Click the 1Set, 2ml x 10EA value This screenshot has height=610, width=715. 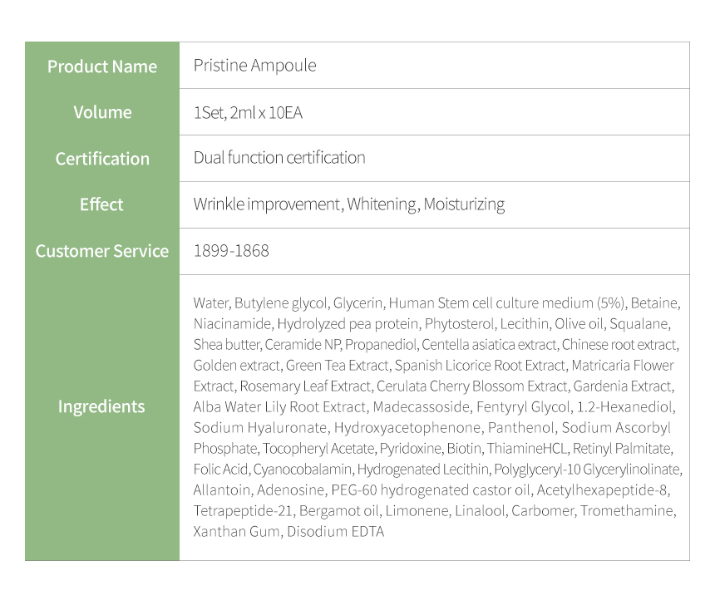pos(248,112)
